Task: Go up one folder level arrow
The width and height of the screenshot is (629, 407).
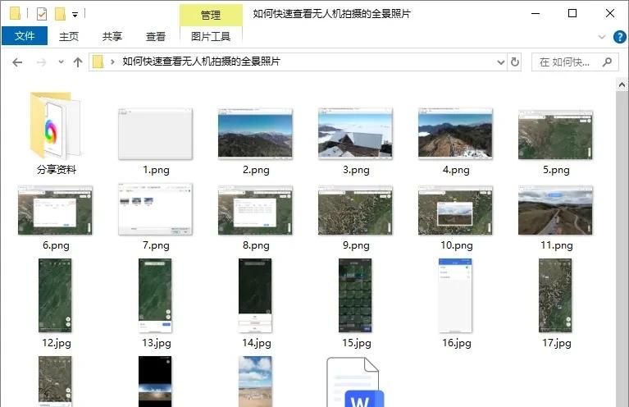Action: [78, 62]
